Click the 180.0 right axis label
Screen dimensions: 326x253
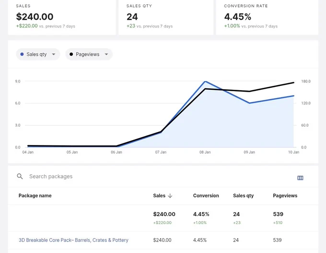pos(306,81)
